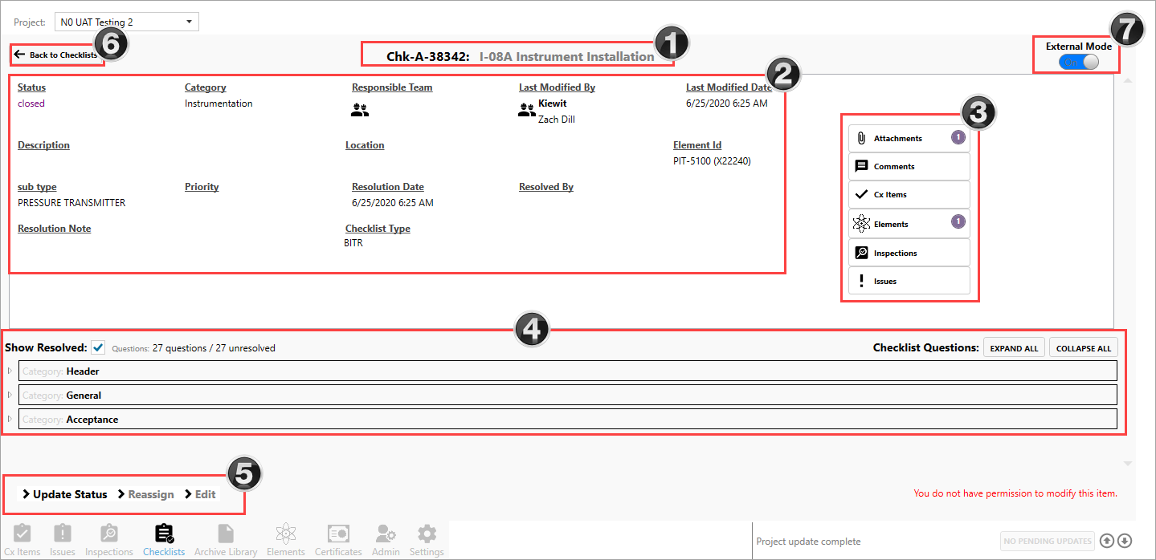
Task: Open the Elements atom icon in bottom bar
Action: pyautogui.click(x=286, y=539)
